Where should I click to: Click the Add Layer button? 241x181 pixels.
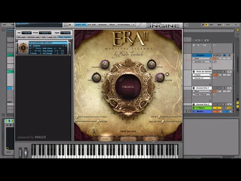[21, 37]
